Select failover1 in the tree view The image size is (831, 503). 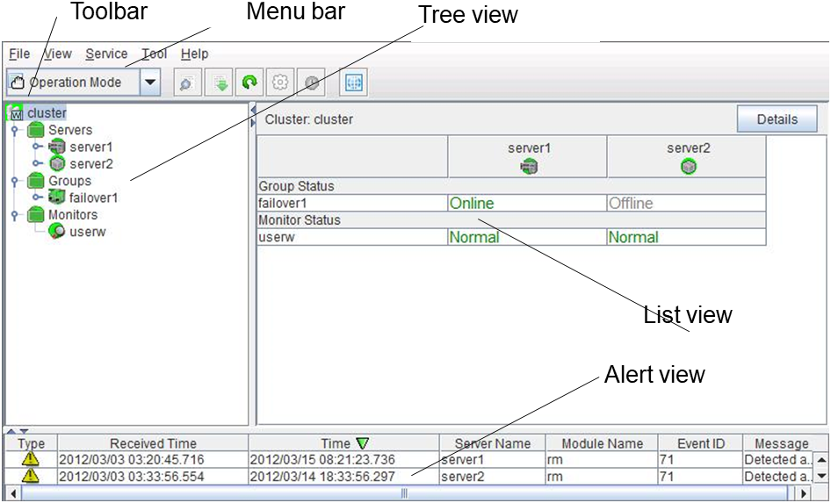[x=93, y=198]
